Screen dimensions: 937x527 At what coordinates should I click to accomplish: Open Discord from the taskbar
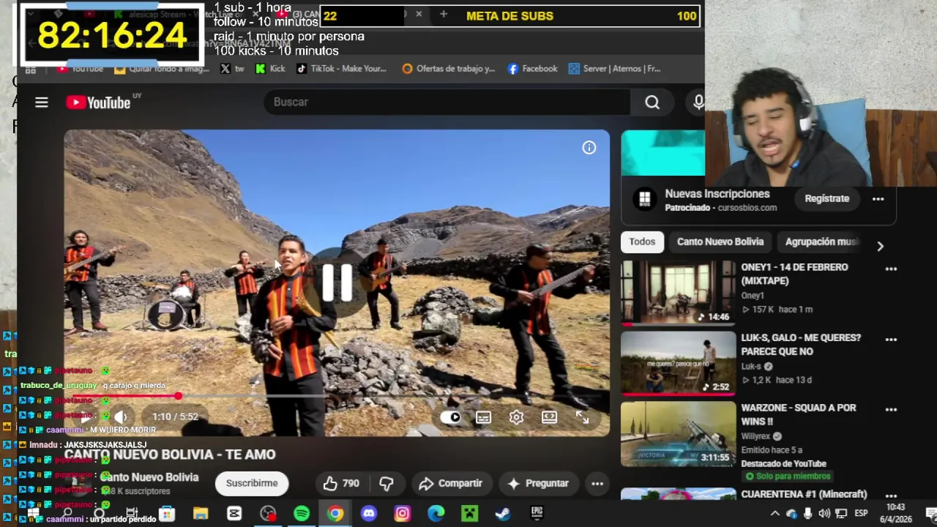click(x=369, y=514)
